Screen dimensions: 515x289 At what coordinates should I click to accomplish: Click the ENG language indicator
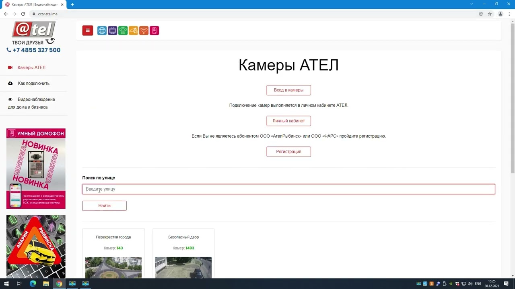[x=478, y=284]
